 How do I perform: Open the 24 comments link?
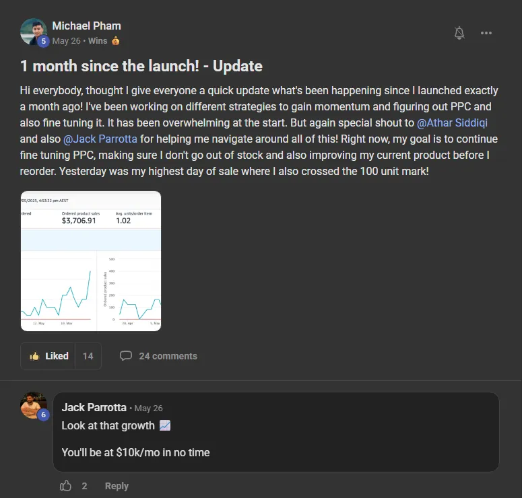click(168, 356)
